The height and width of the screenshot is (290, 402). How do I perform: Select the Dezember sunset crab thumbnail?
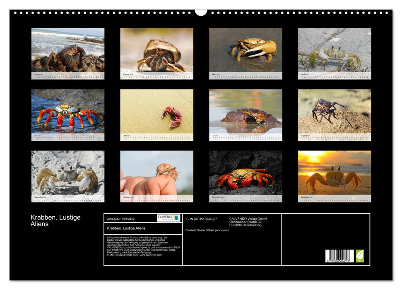(335, 173)
